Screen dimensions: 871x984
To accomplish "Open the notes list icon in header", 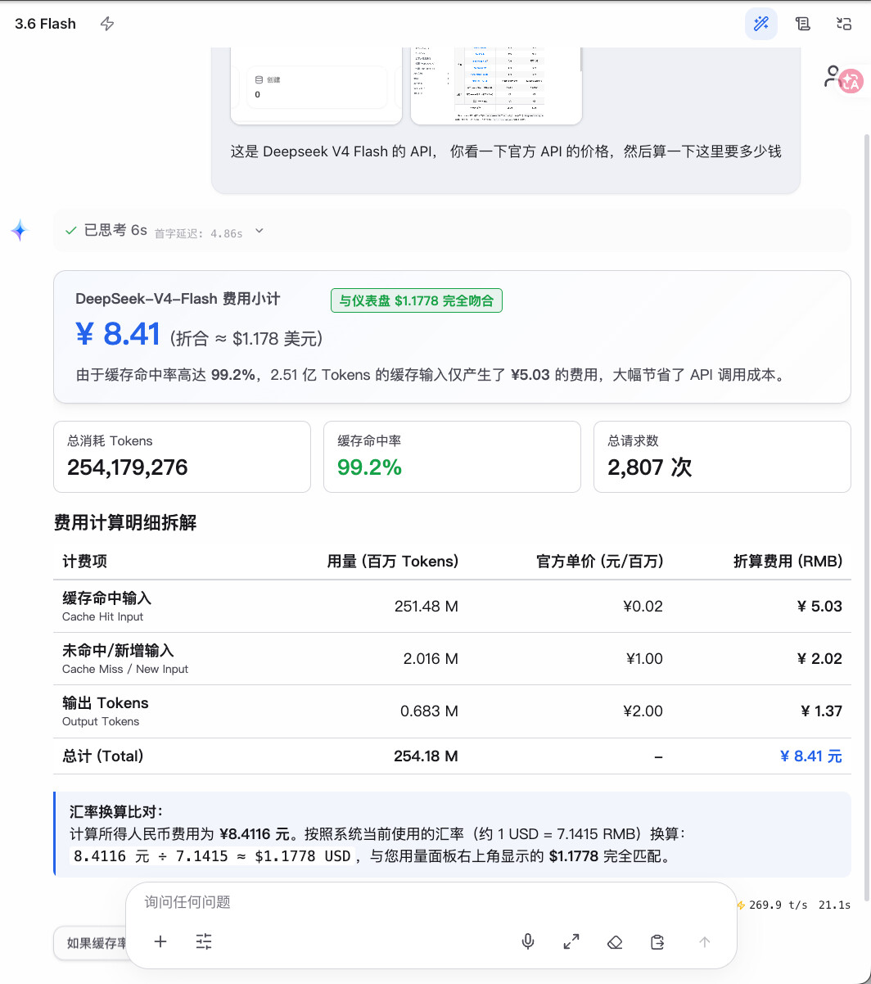I will click(x=803, y=24).
